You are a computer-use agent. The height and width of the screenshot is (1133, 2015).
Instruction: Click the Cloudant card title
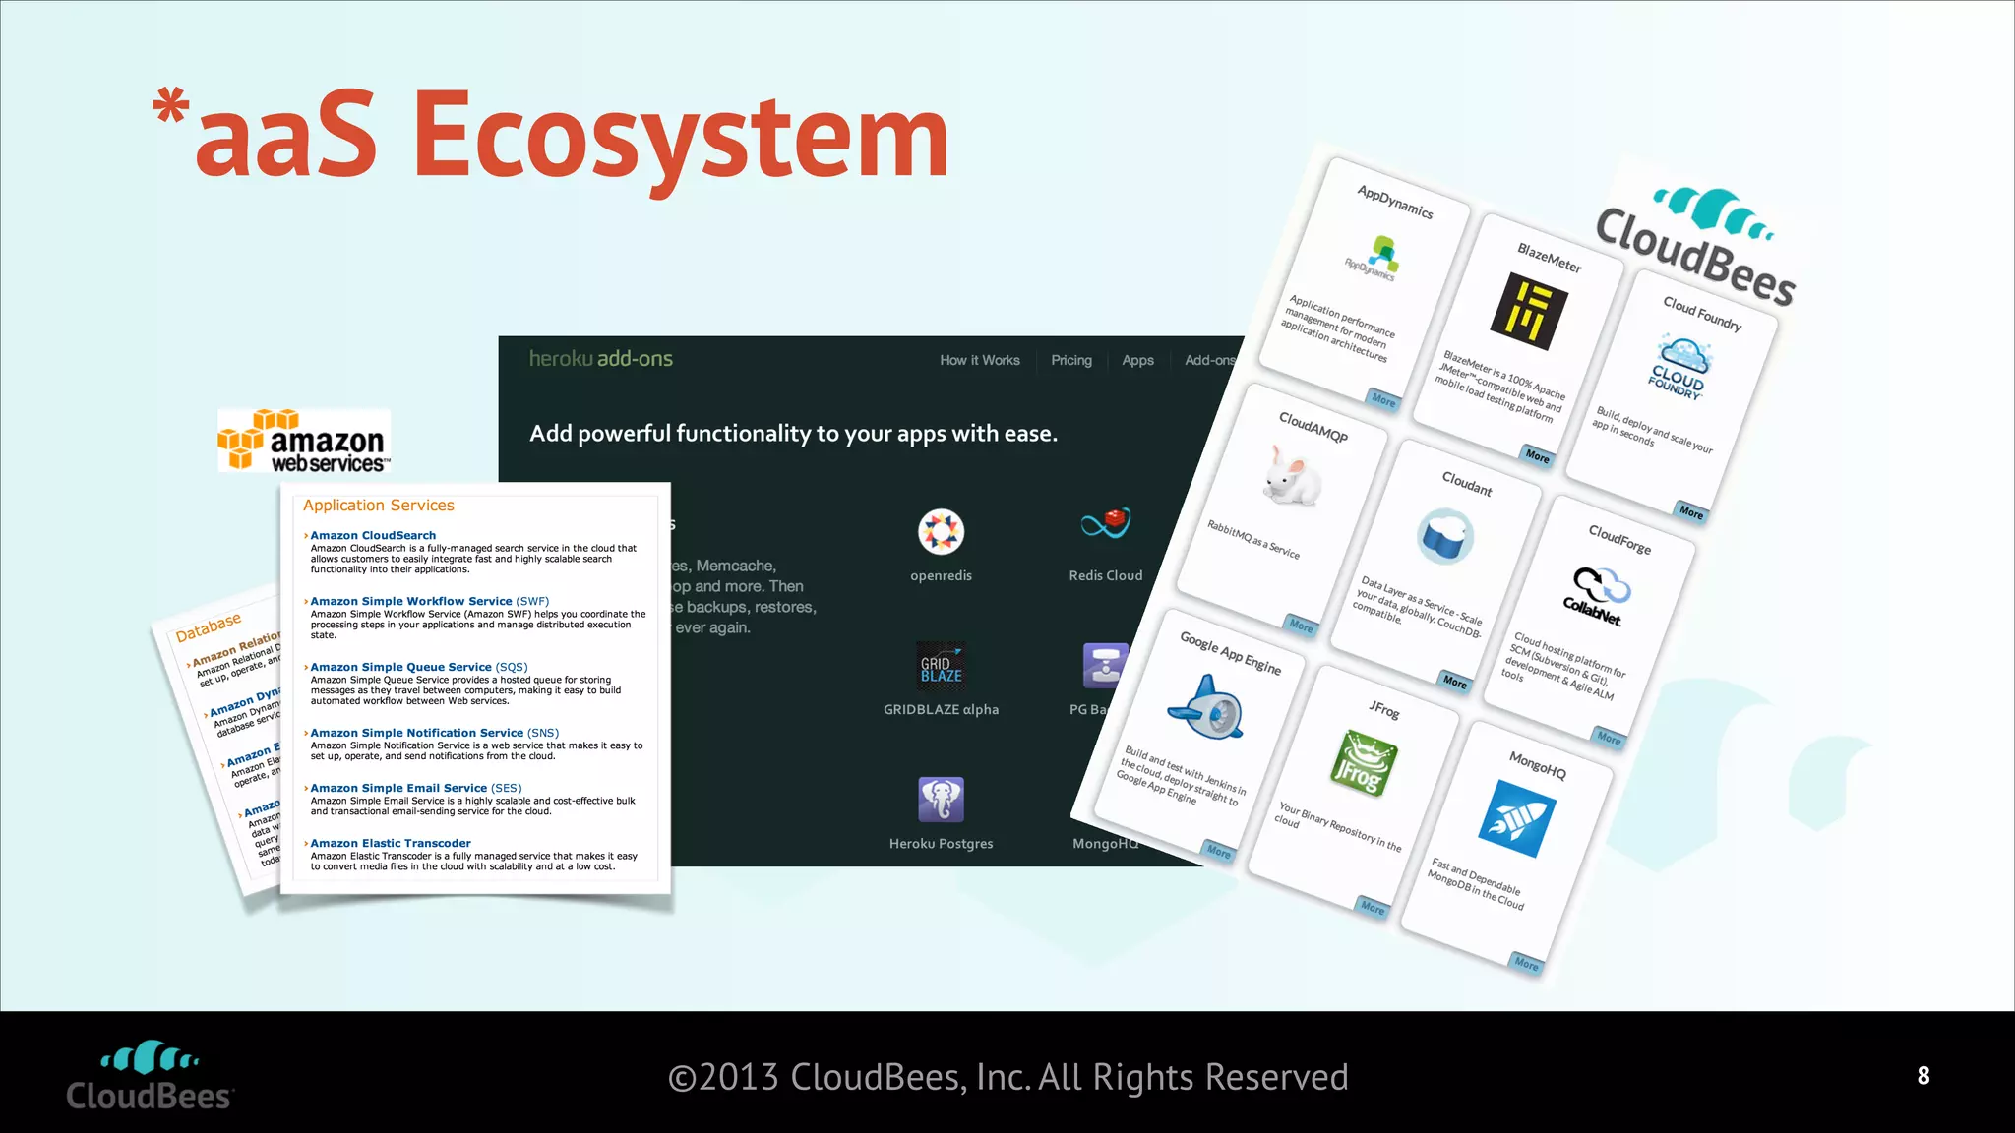pyautogui.click(x=1466, y=484)
